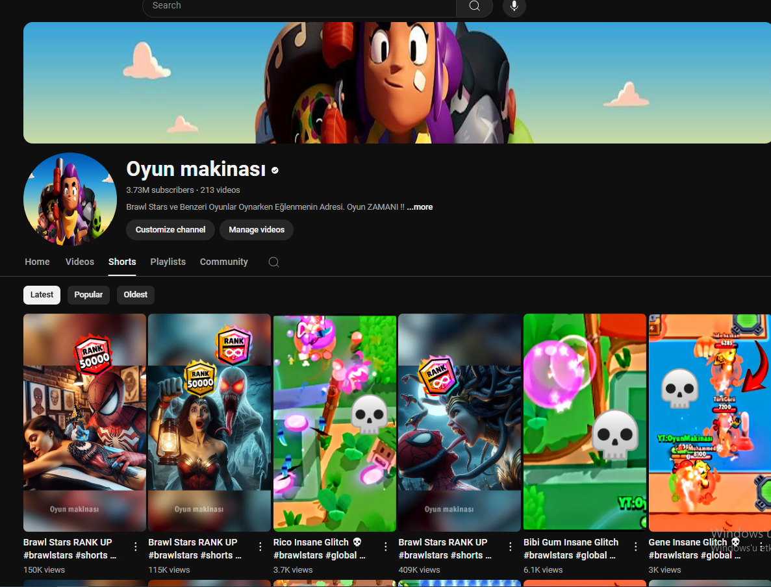Screen dimensions: 771x587
Task: Click the Bibi Gum Insane Glitch title
Action: pos(571,549)
